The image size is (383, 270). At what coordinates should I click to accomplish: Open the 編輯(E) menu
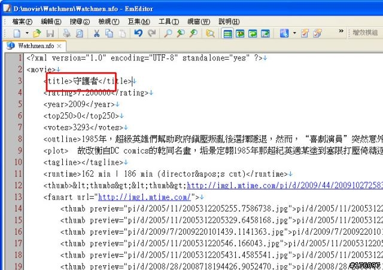[51, 22]
